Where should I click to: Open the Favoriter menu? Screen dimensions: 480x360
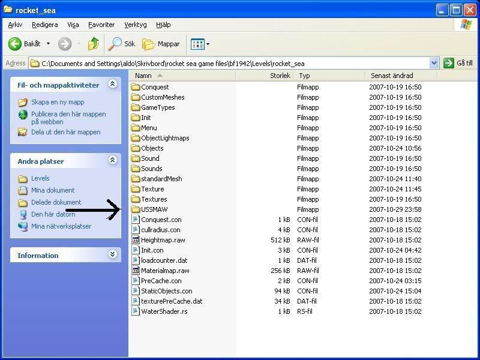pos(101,25)
